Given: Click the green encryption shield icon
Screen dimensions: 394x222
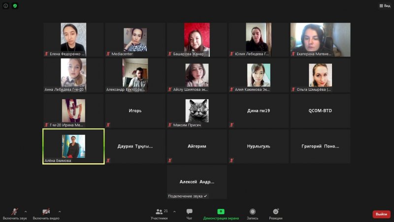Looking at the screenshot, I should (x=15, y=5).
